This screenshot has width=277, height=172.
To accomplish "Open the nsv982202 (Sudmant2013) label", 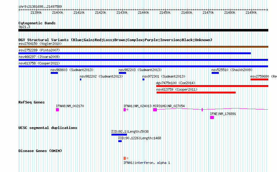I will [x=101, y=76].
